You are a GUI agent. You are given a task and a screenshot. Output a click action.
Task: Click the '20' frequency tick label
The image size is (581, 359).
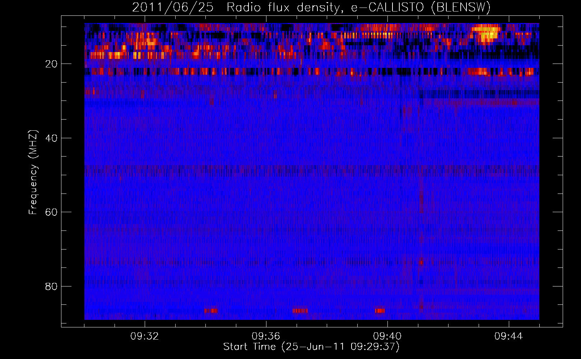pyautogui.click(x=51, y=64)
